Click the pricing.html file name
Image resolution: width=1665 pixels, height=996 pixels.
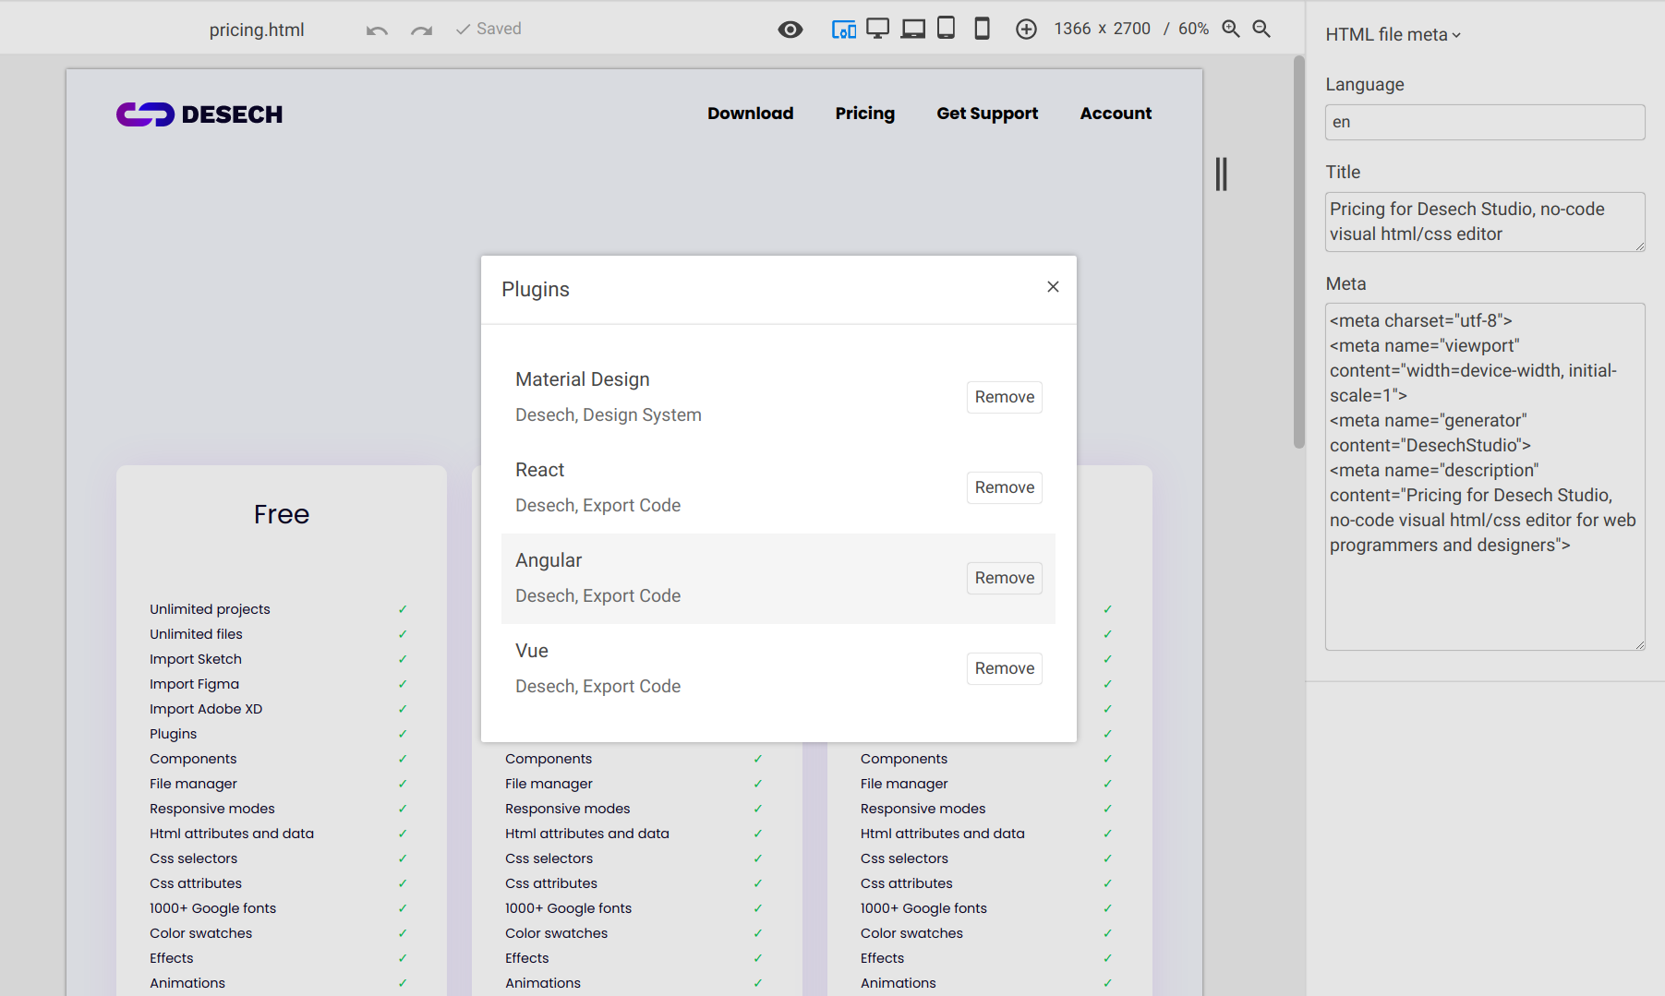pos(257,30)
